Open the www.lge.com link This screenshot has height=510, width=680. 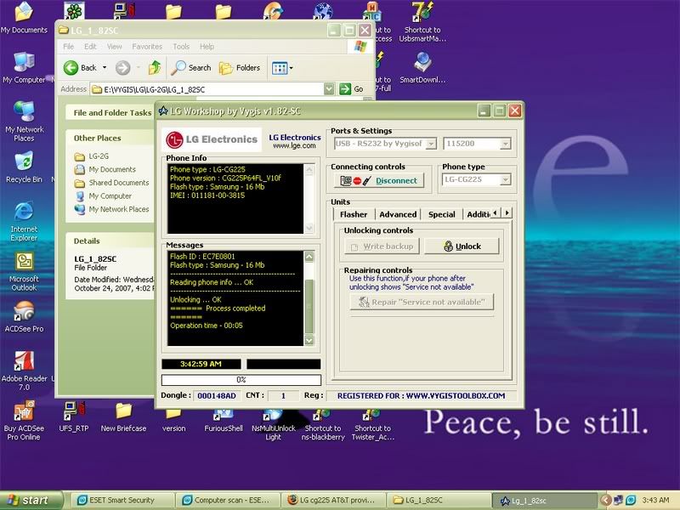(294, 146)
